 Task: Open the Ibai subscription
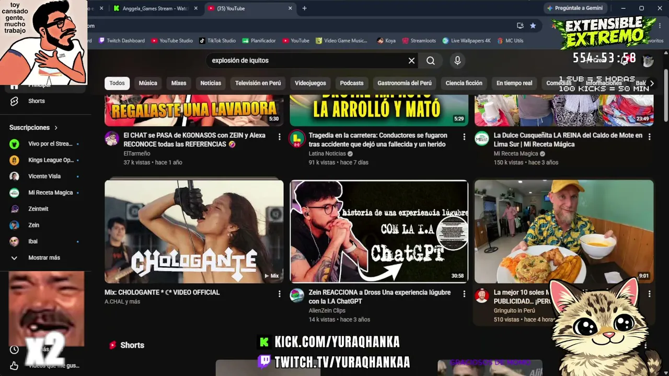tap(44, 241)
